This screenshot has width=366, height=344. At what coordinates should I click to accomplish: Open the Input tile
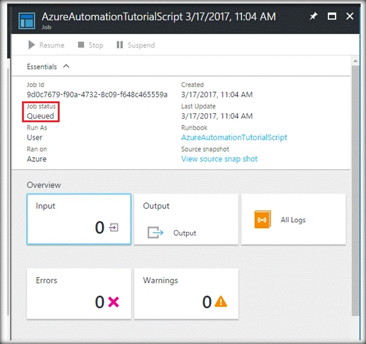[79, 219]
